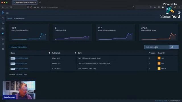The width and height of the screenshot is (182, 102).
Task: Open the columns dropdown beside refresh
Action: coord(177,47)
